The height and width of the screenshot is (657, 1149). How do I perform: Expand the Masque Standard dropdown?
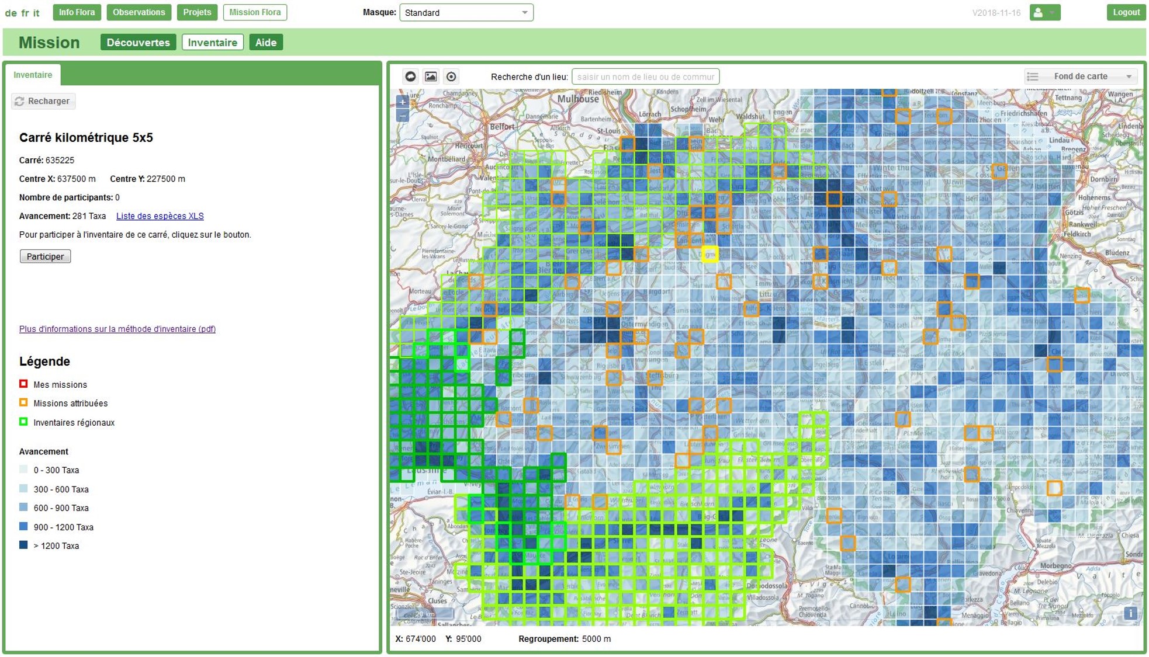pyautogui.click(x=466, y=12)
